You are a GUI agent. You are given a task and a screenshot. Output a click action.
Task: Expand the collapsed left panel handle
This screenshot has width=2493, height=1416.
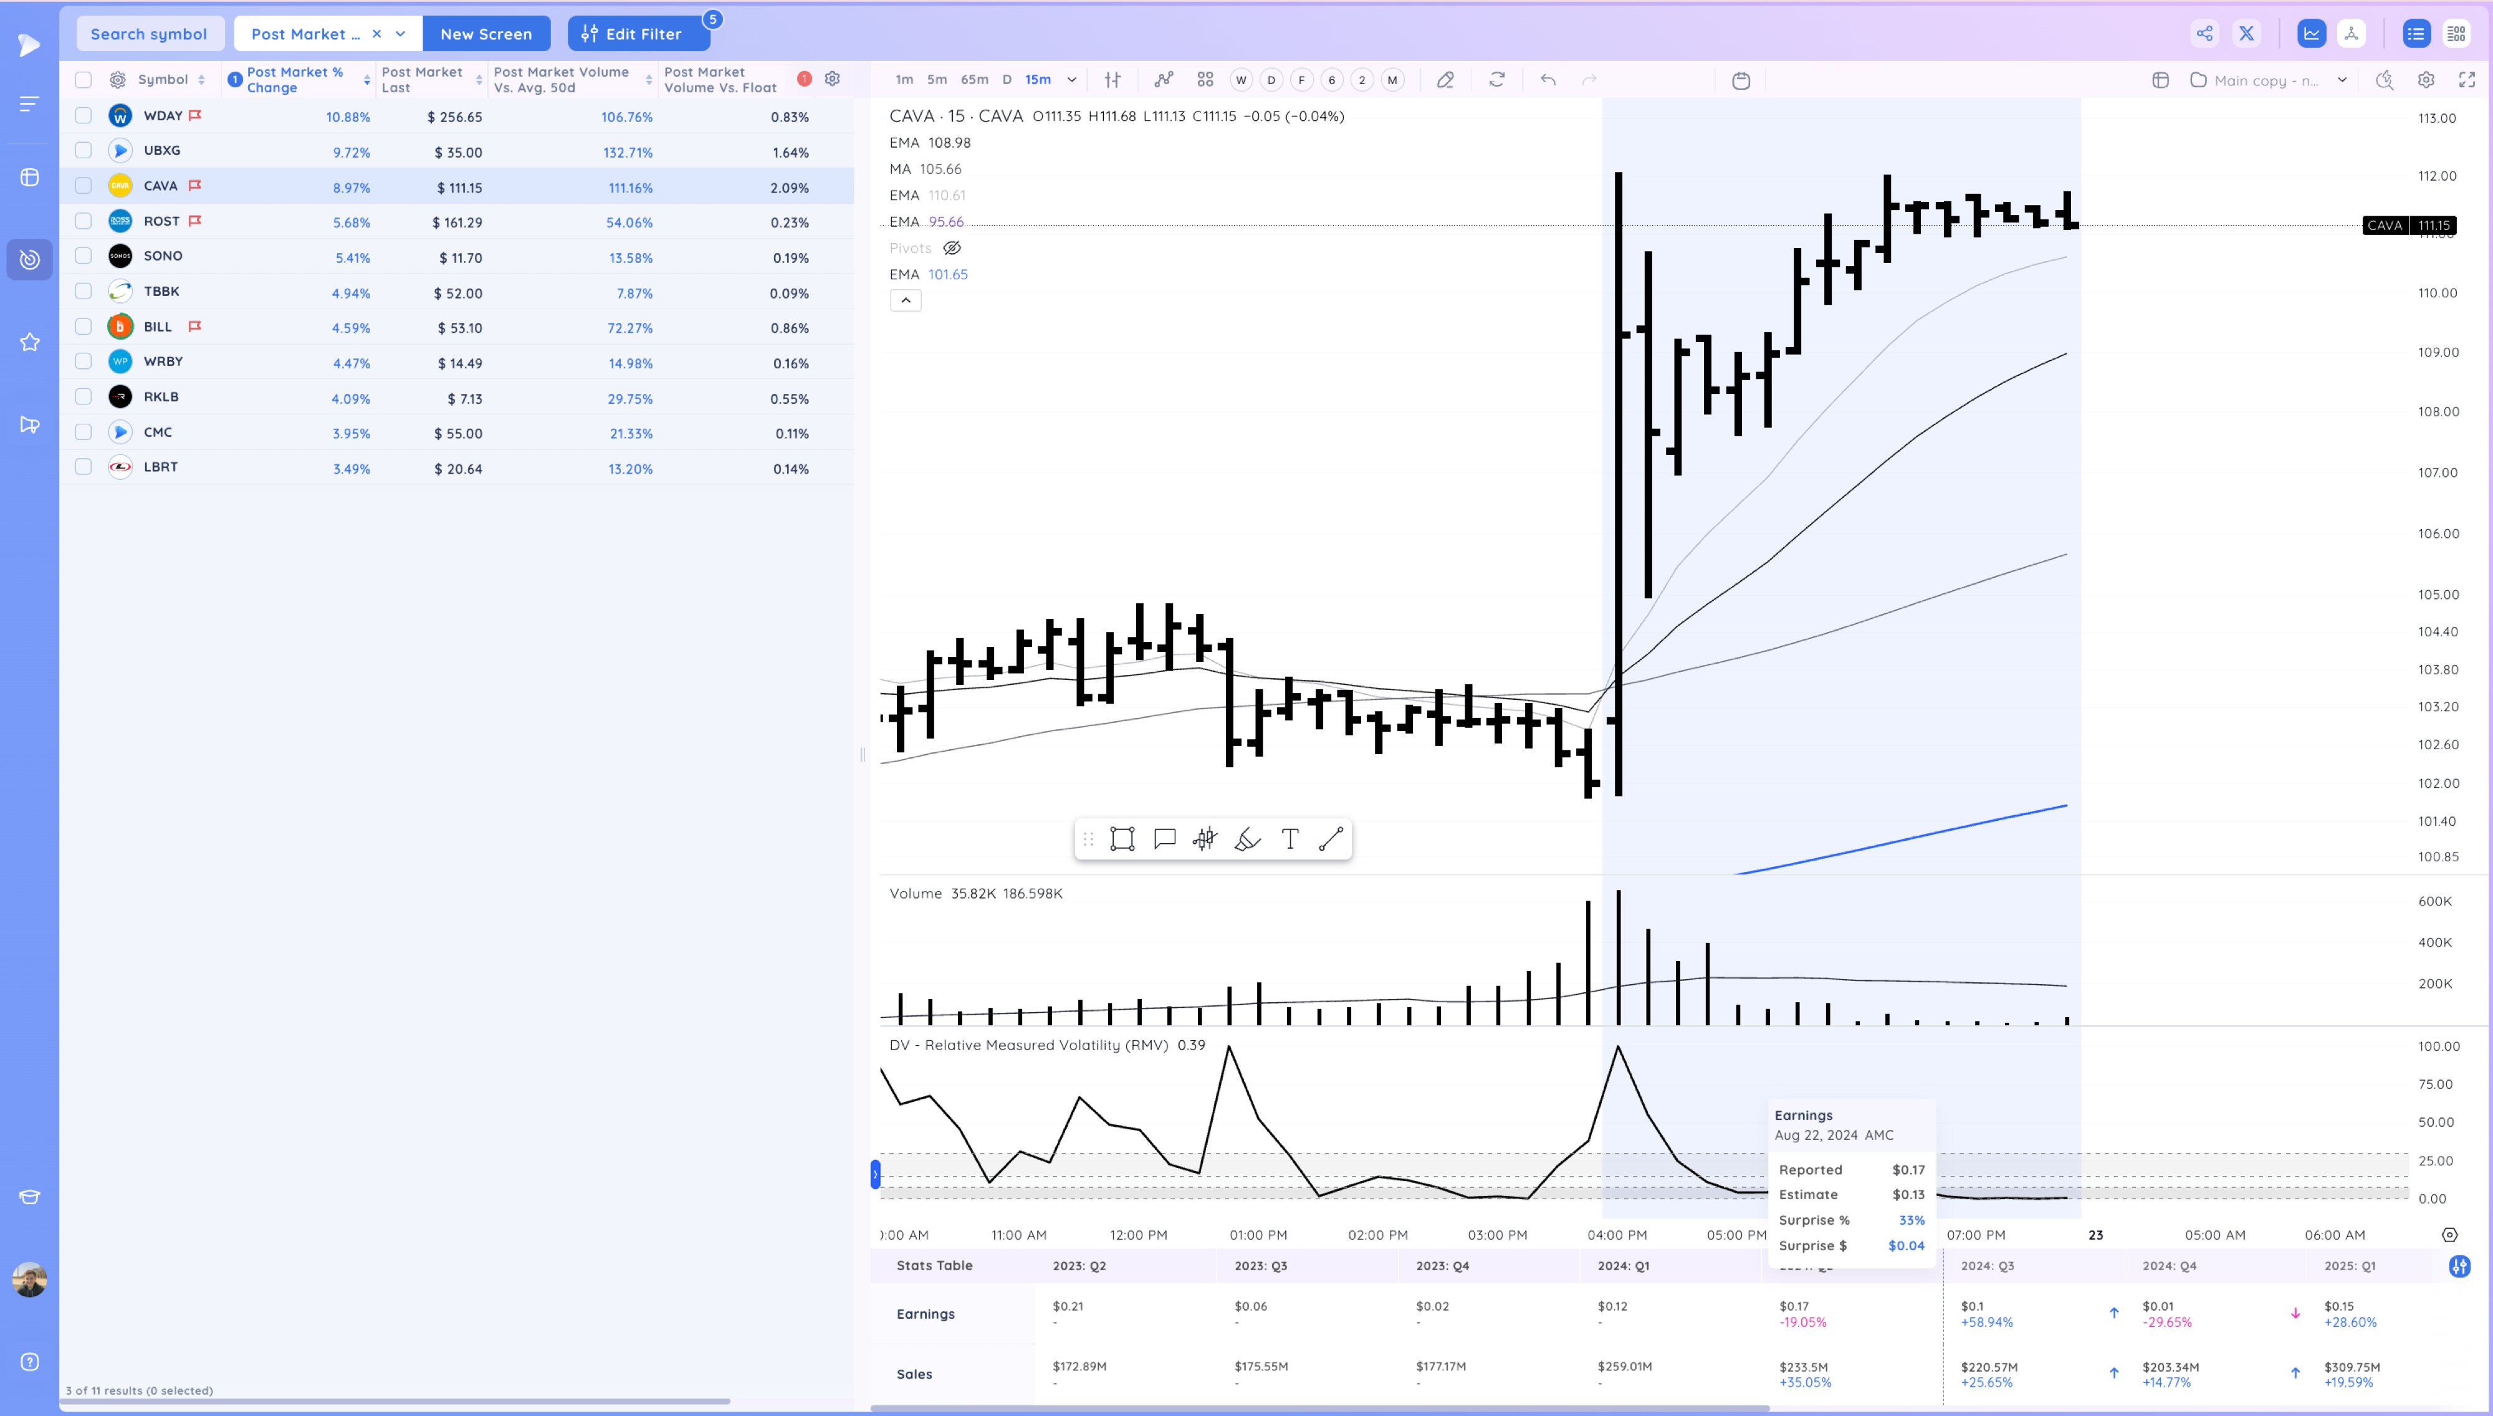875,1175
